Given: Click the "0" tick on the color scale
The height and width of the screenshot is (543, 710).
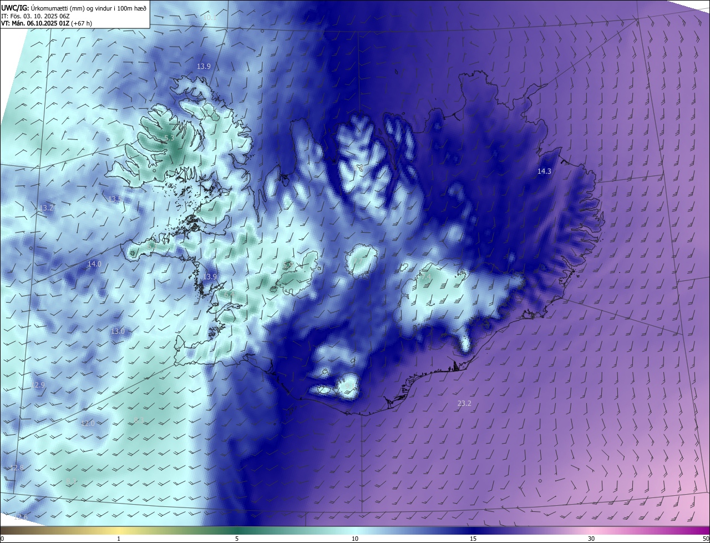Looking at the screenshot, I should click(x=2, y=539).
